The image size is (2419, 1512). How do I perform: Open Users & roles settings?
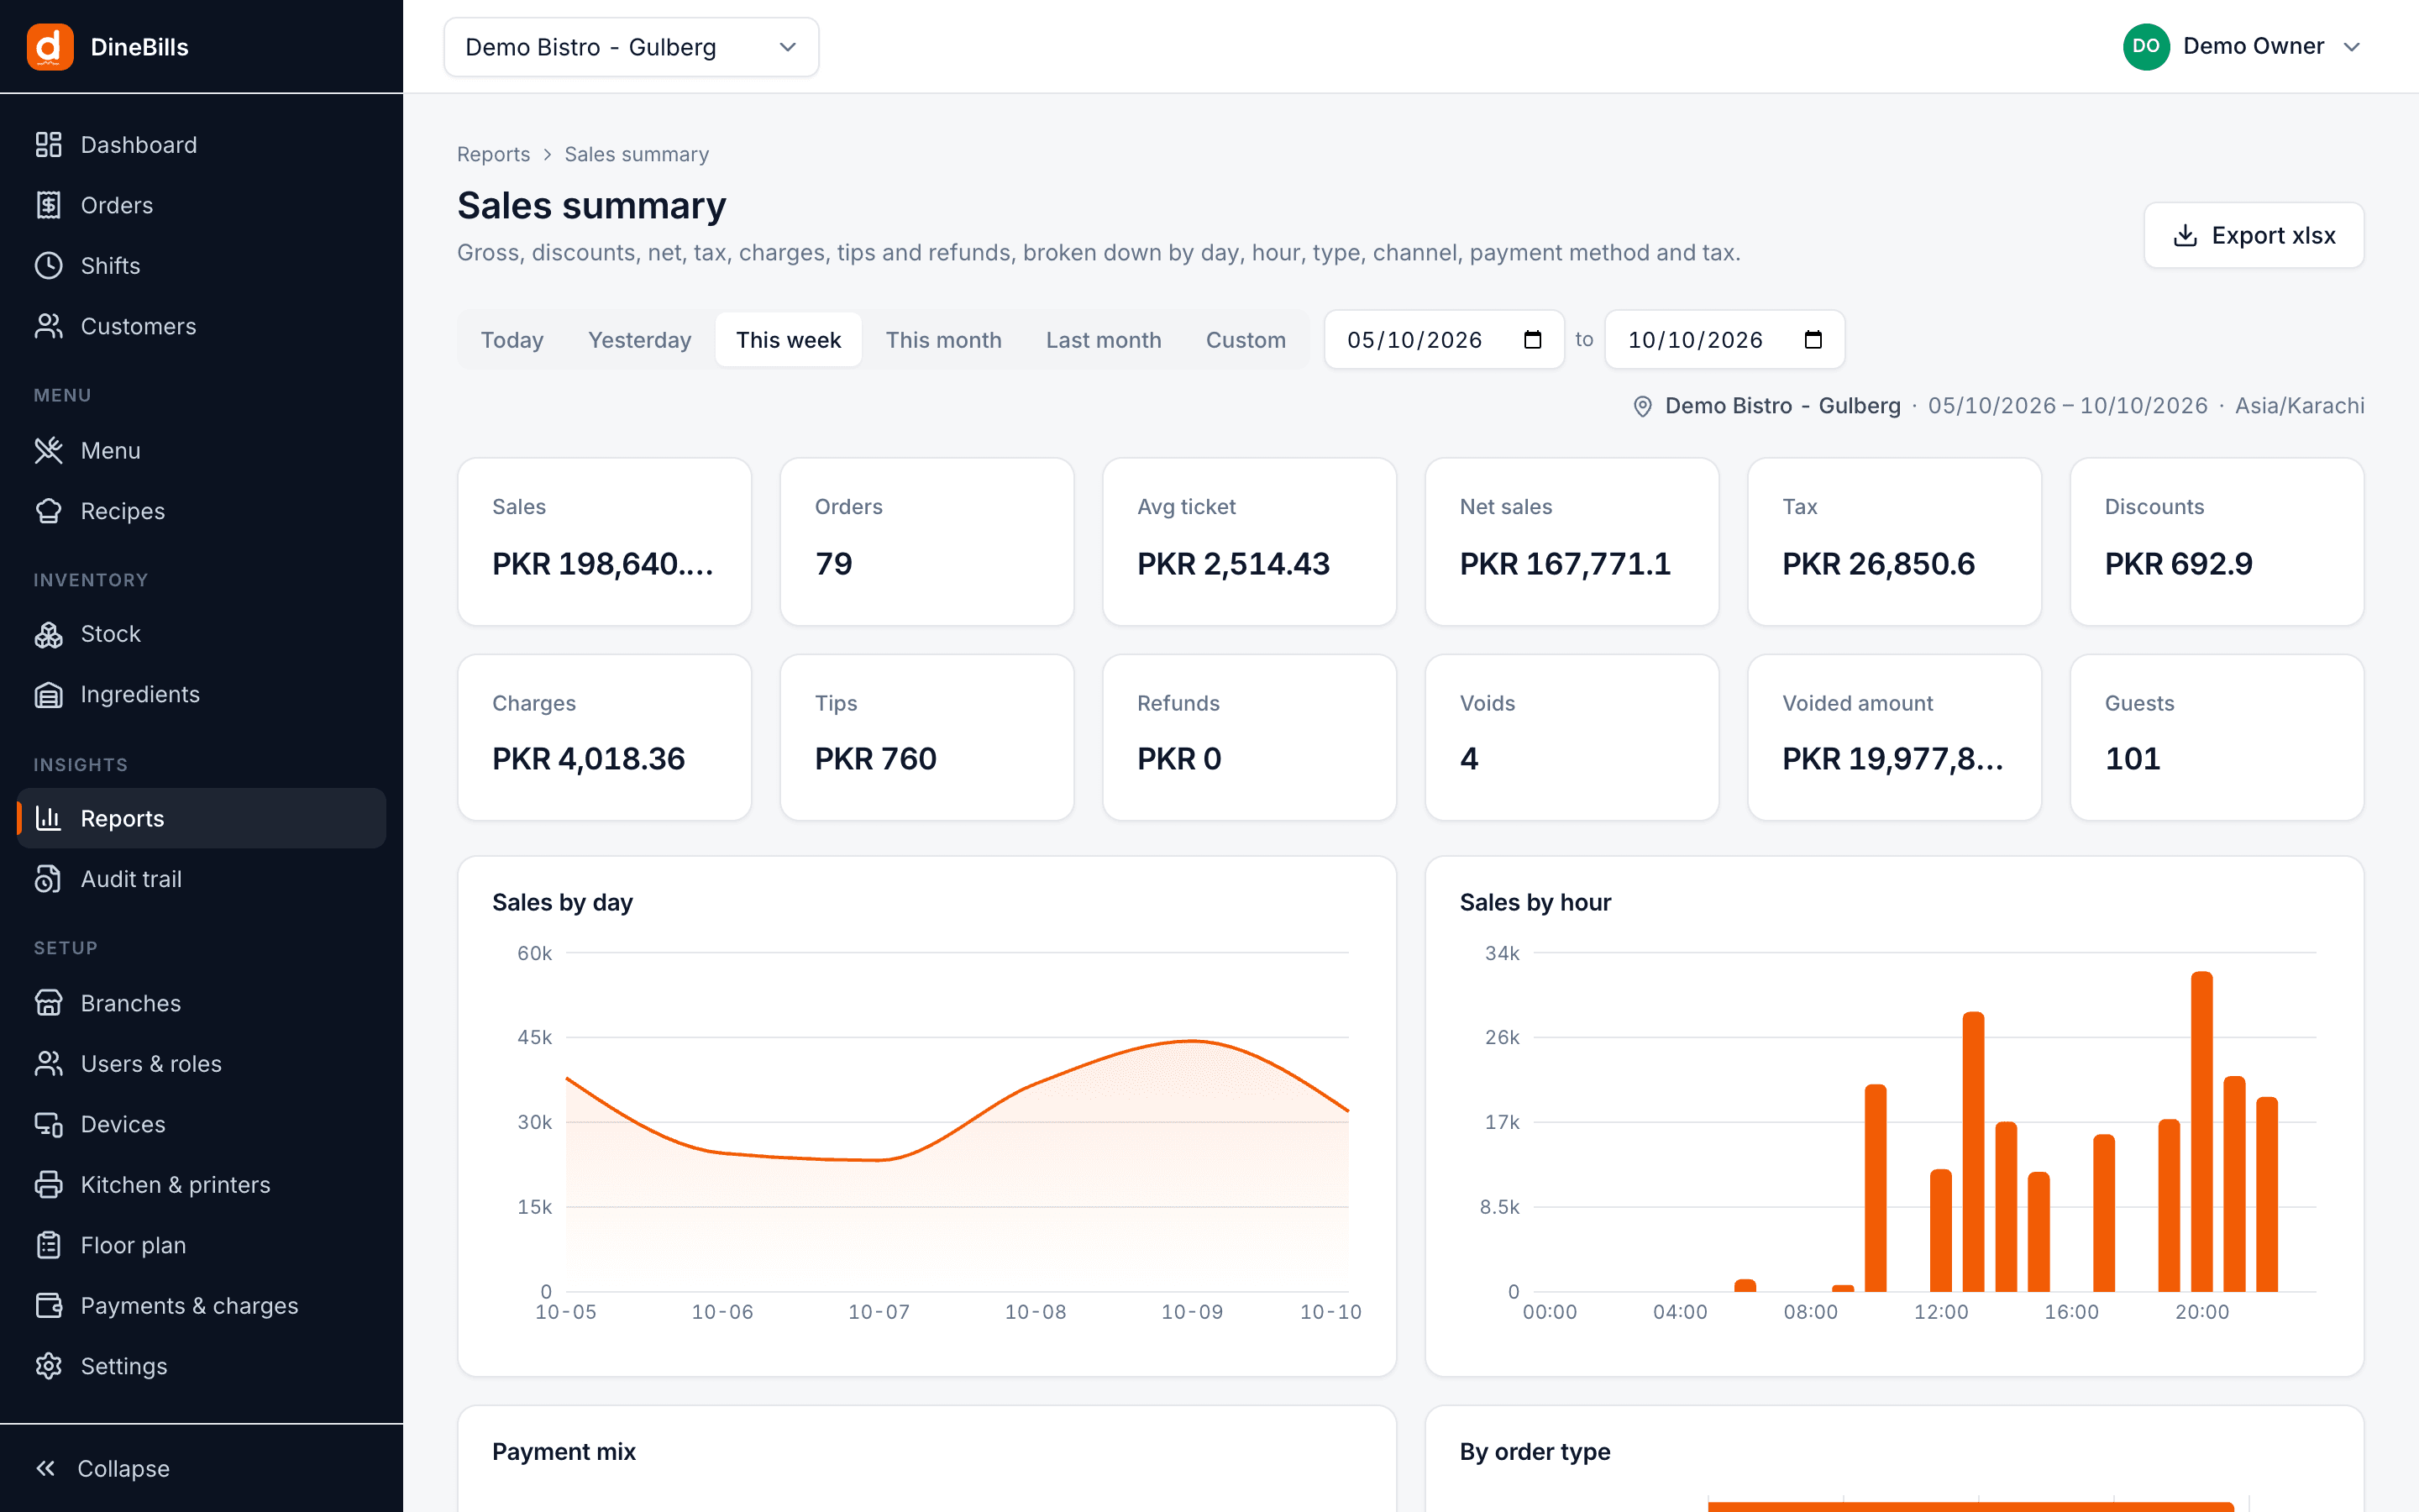(x=201, y=1063)
